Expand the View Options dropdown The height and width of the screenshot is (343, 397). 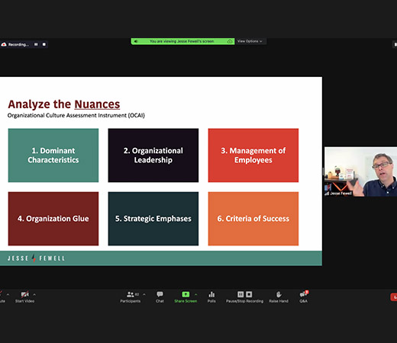(x=250, y=41)
